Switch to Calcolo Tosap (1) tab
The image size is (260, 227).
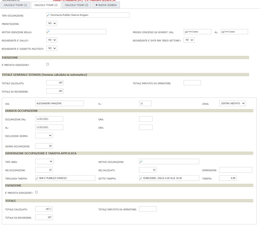(x=16, y=5)
